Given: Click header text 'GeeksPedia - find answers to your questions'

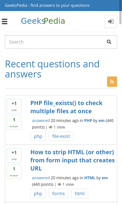Looking at the screenshot, I should (47, 6).
